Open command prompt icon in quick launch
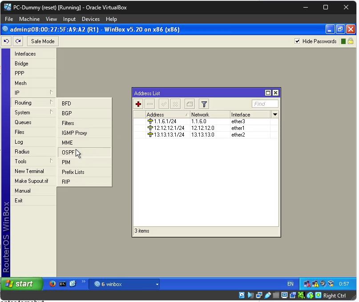Image resolution: width=359 pixels, height=302 pixels. (x=63, y=284)
